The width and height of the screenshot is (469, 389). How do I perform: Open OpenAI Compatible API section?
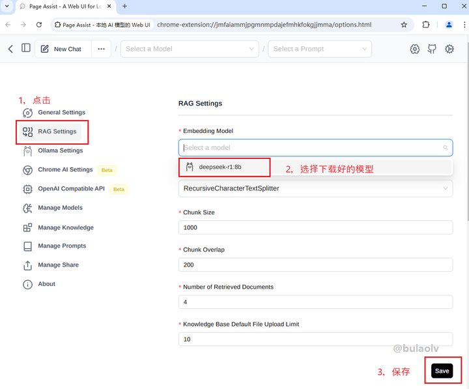pyautogui.click(x=71, y=189)
